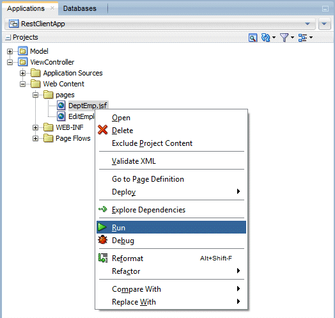The height and width of the screenshot is (318, 335).
Task: Collapse the Projects panel section
Action: [8, 38]
